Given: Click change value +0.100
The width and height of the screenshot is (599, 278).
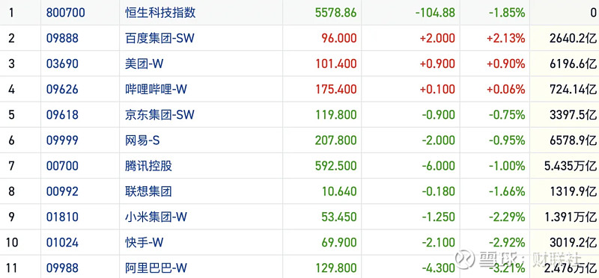Looking at the screenshot, I should (437, 89).
